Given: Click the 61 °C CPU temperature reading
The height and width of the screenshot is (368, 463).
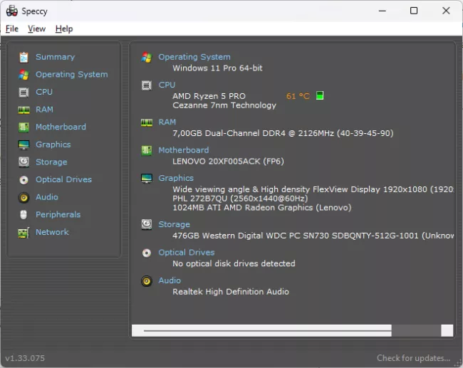Looking at the screenshot, I should tap(298, 96).
